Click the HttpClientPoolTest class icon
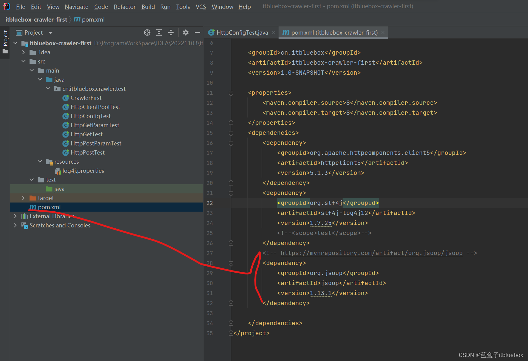The height and width of the screenshot is (361, 528). click(66, 107)
